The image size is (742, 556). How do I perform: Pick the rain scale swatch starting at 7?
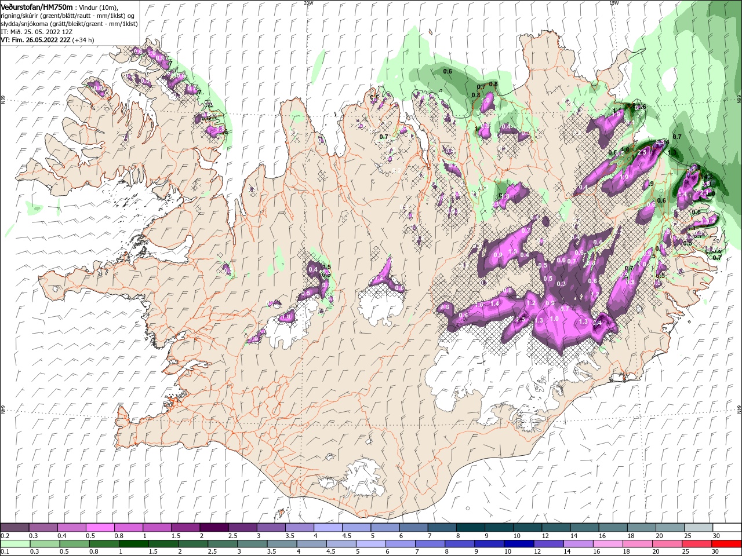430,544
